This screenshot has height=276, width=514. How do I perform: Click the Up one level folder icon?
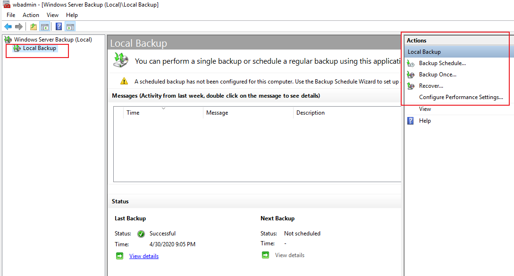pos(34,26)
